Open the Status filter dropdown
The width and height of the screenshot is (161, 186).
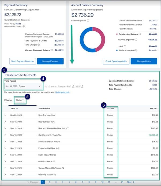20,100
